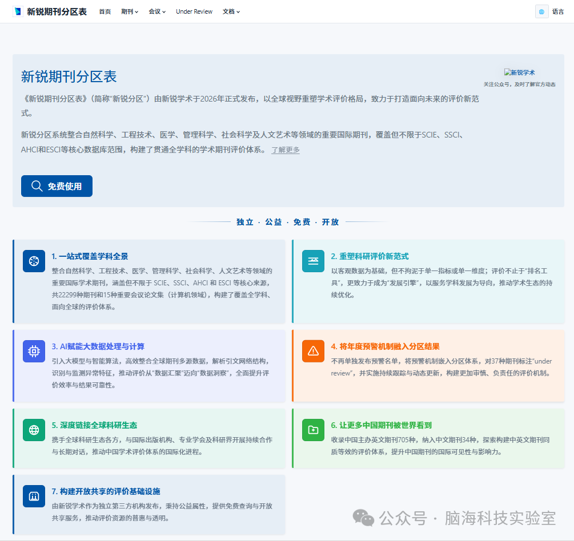The image size is (574, 541).
Task: Open the Under Review navigation item
Action: point(194,11)
